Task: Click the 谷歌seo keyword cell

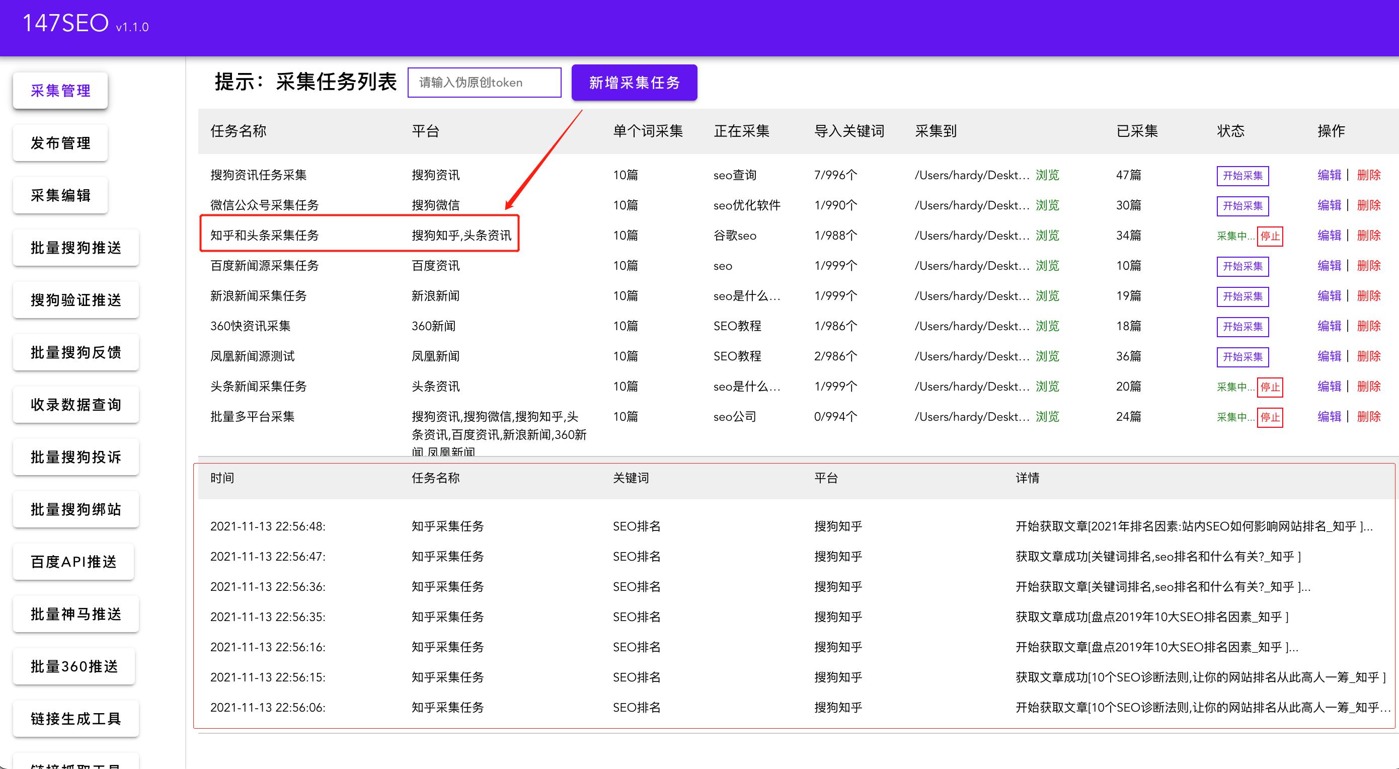Action: click(735, 236)
